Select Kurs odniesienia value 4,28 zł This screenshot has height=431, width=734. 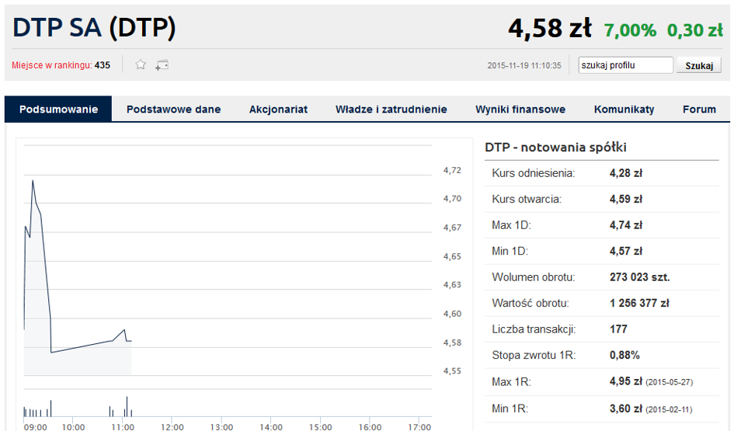626,173
